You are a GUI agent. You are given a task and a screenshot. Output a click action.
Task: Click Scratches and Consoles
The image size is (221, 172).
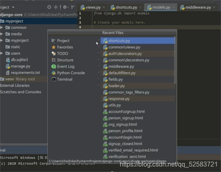[x=20, y=92]
